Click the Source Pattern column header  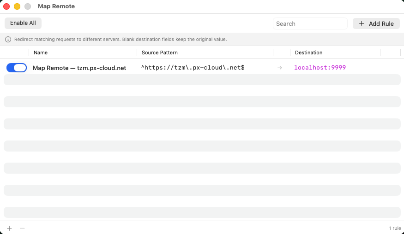[x=160, y=53]
